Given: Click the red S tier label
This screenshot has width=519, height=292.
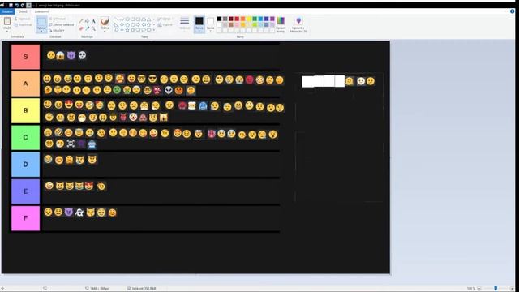Looking at the screenshot, I should click(25, 57).
